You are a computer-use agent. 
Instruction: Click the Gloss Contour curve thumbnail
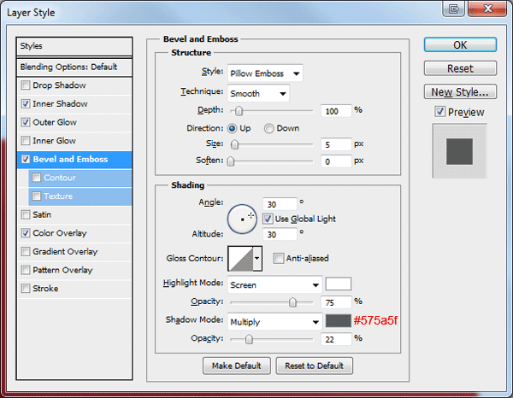pos(240,259)
